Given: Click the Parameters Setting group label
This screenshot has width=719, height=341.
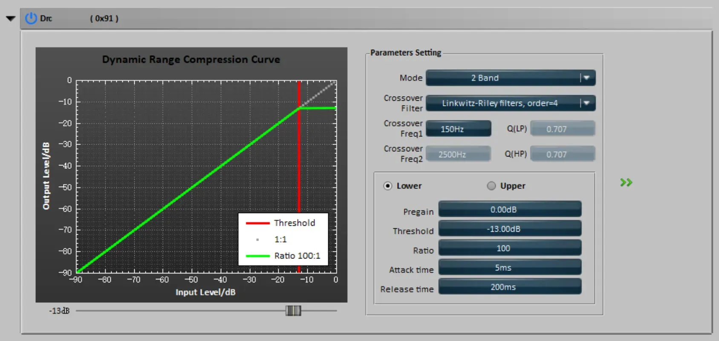Looking at the screenshot, I should (x=406, y=52).
